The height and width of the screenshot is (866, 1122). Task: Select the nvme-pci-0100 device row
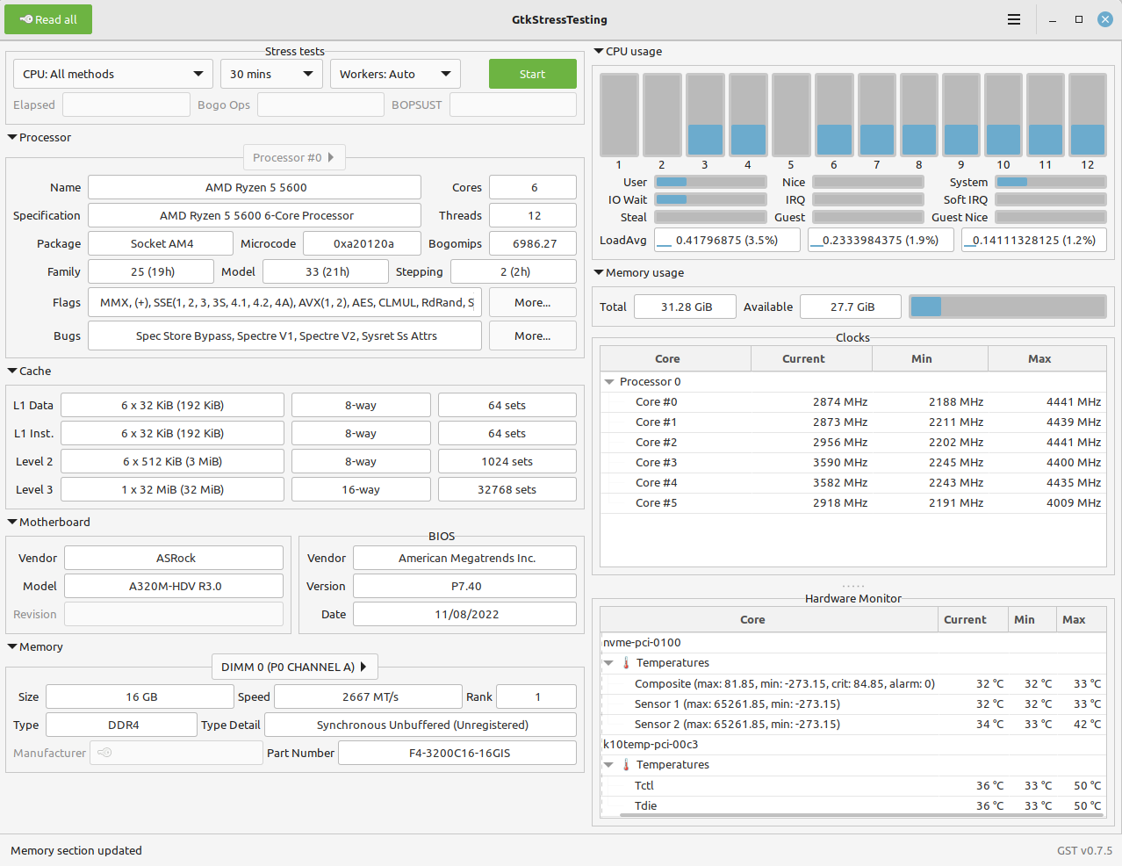coord(853,643)
